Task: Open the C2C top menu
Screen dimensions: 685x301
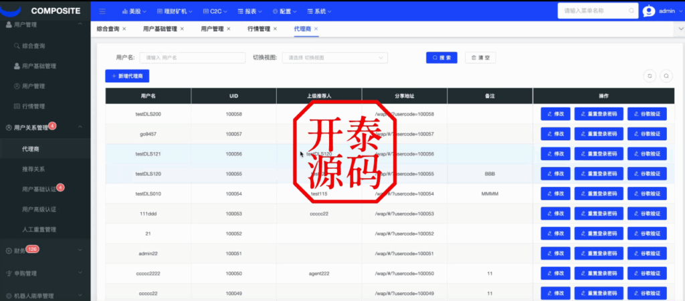Action: coord(215,11)
